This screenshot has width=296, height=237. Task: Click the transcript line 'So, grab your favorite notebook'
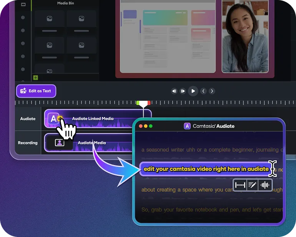212,210
